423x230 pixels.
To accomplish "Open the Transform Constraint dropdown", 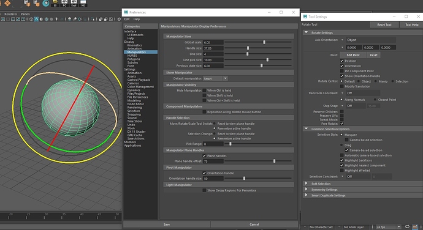I will (363, 93).
